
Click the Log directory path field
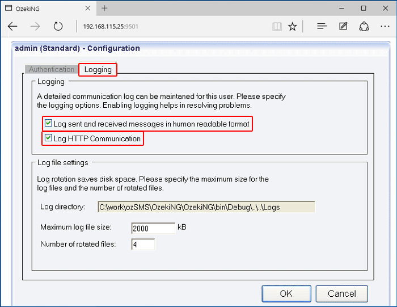[206, 207]
